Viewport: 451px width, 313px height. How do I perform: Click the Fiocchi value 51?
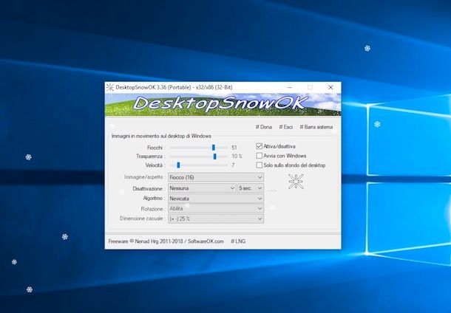tap(234, 148)
